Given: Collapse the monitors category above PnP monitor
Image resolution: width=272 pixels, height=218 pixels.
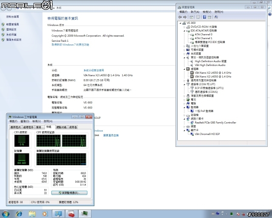Looking at the screenshot, I should [184, 107].
